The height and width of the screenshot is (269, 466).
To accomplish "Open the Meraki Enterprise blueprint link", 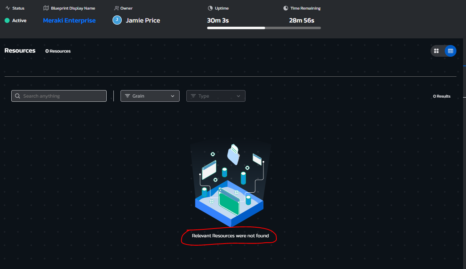I will click(69, 20).
